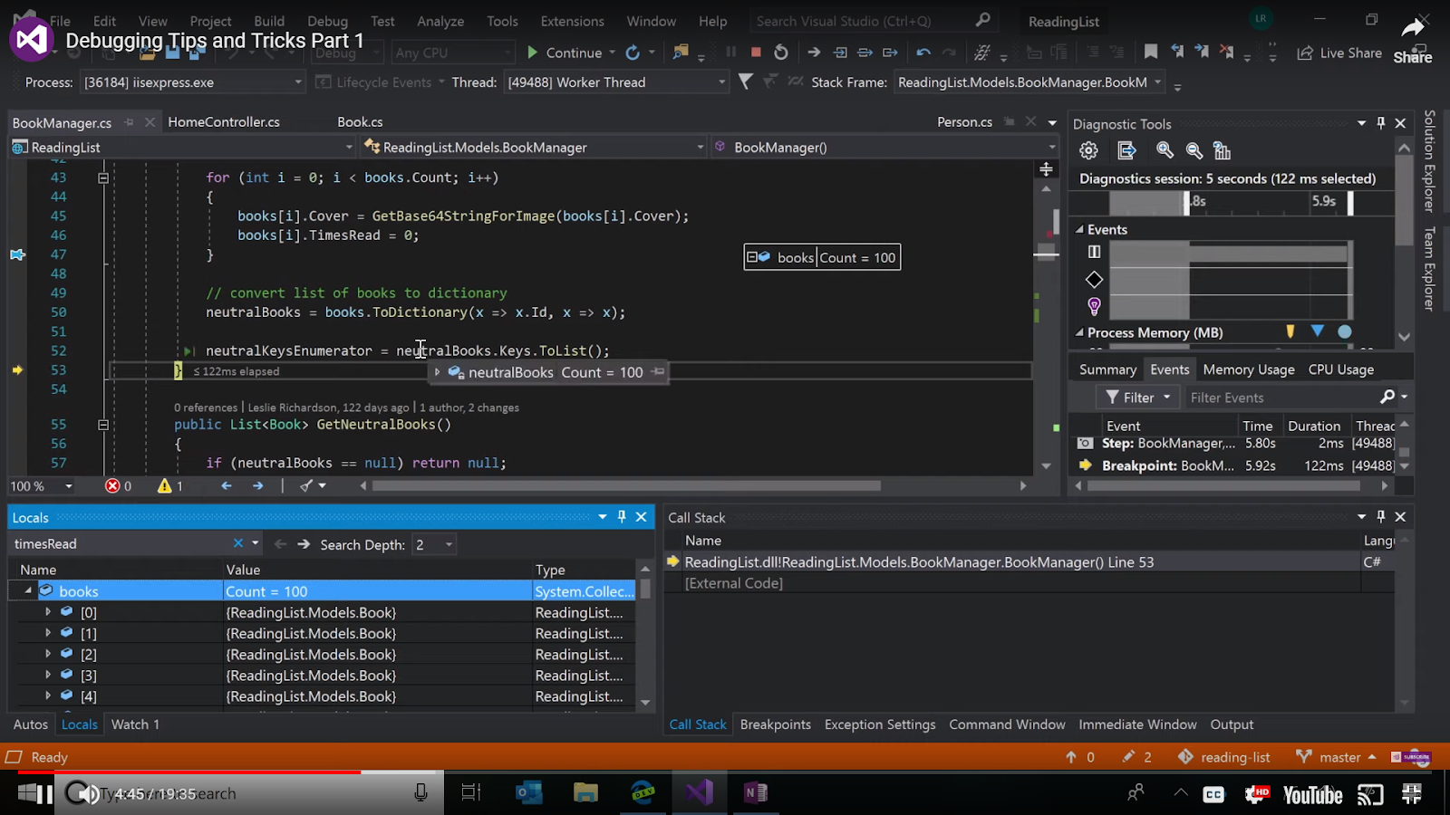Click the Step Over icon in debug toolbar

865,52
